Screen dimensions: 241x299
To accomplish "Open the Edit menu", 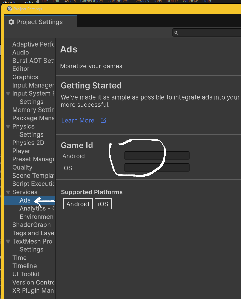I will point(56,1).
